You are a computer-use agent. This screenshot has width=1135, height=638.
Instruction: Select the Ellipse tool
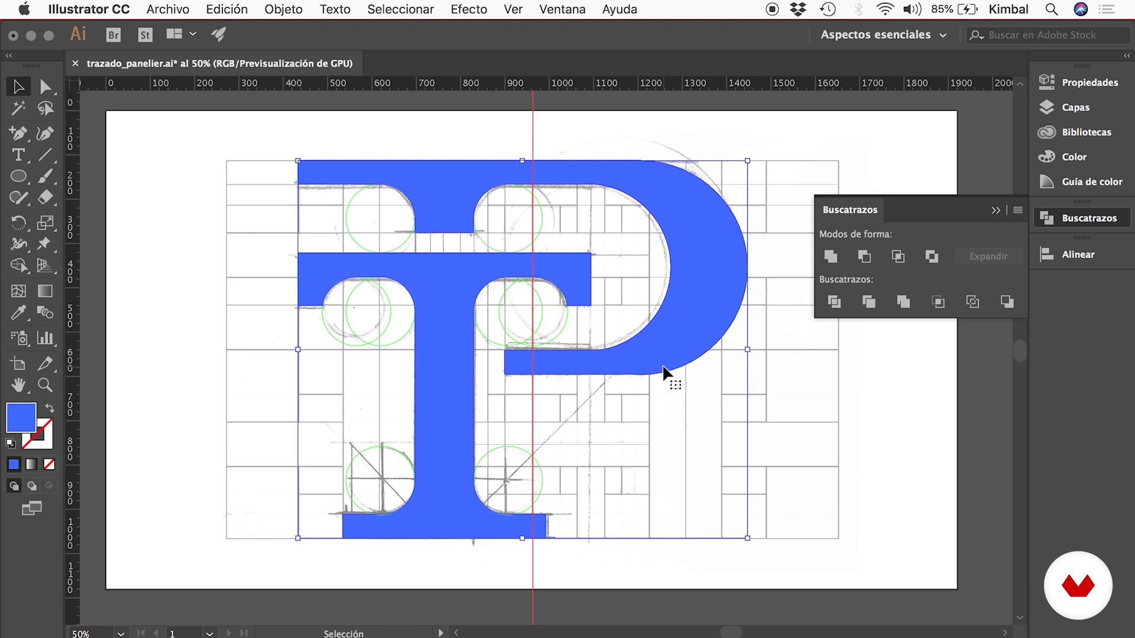[18, 176]
